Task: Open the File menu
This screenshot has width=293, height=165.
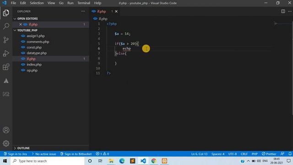Action: tap(13, 3)
